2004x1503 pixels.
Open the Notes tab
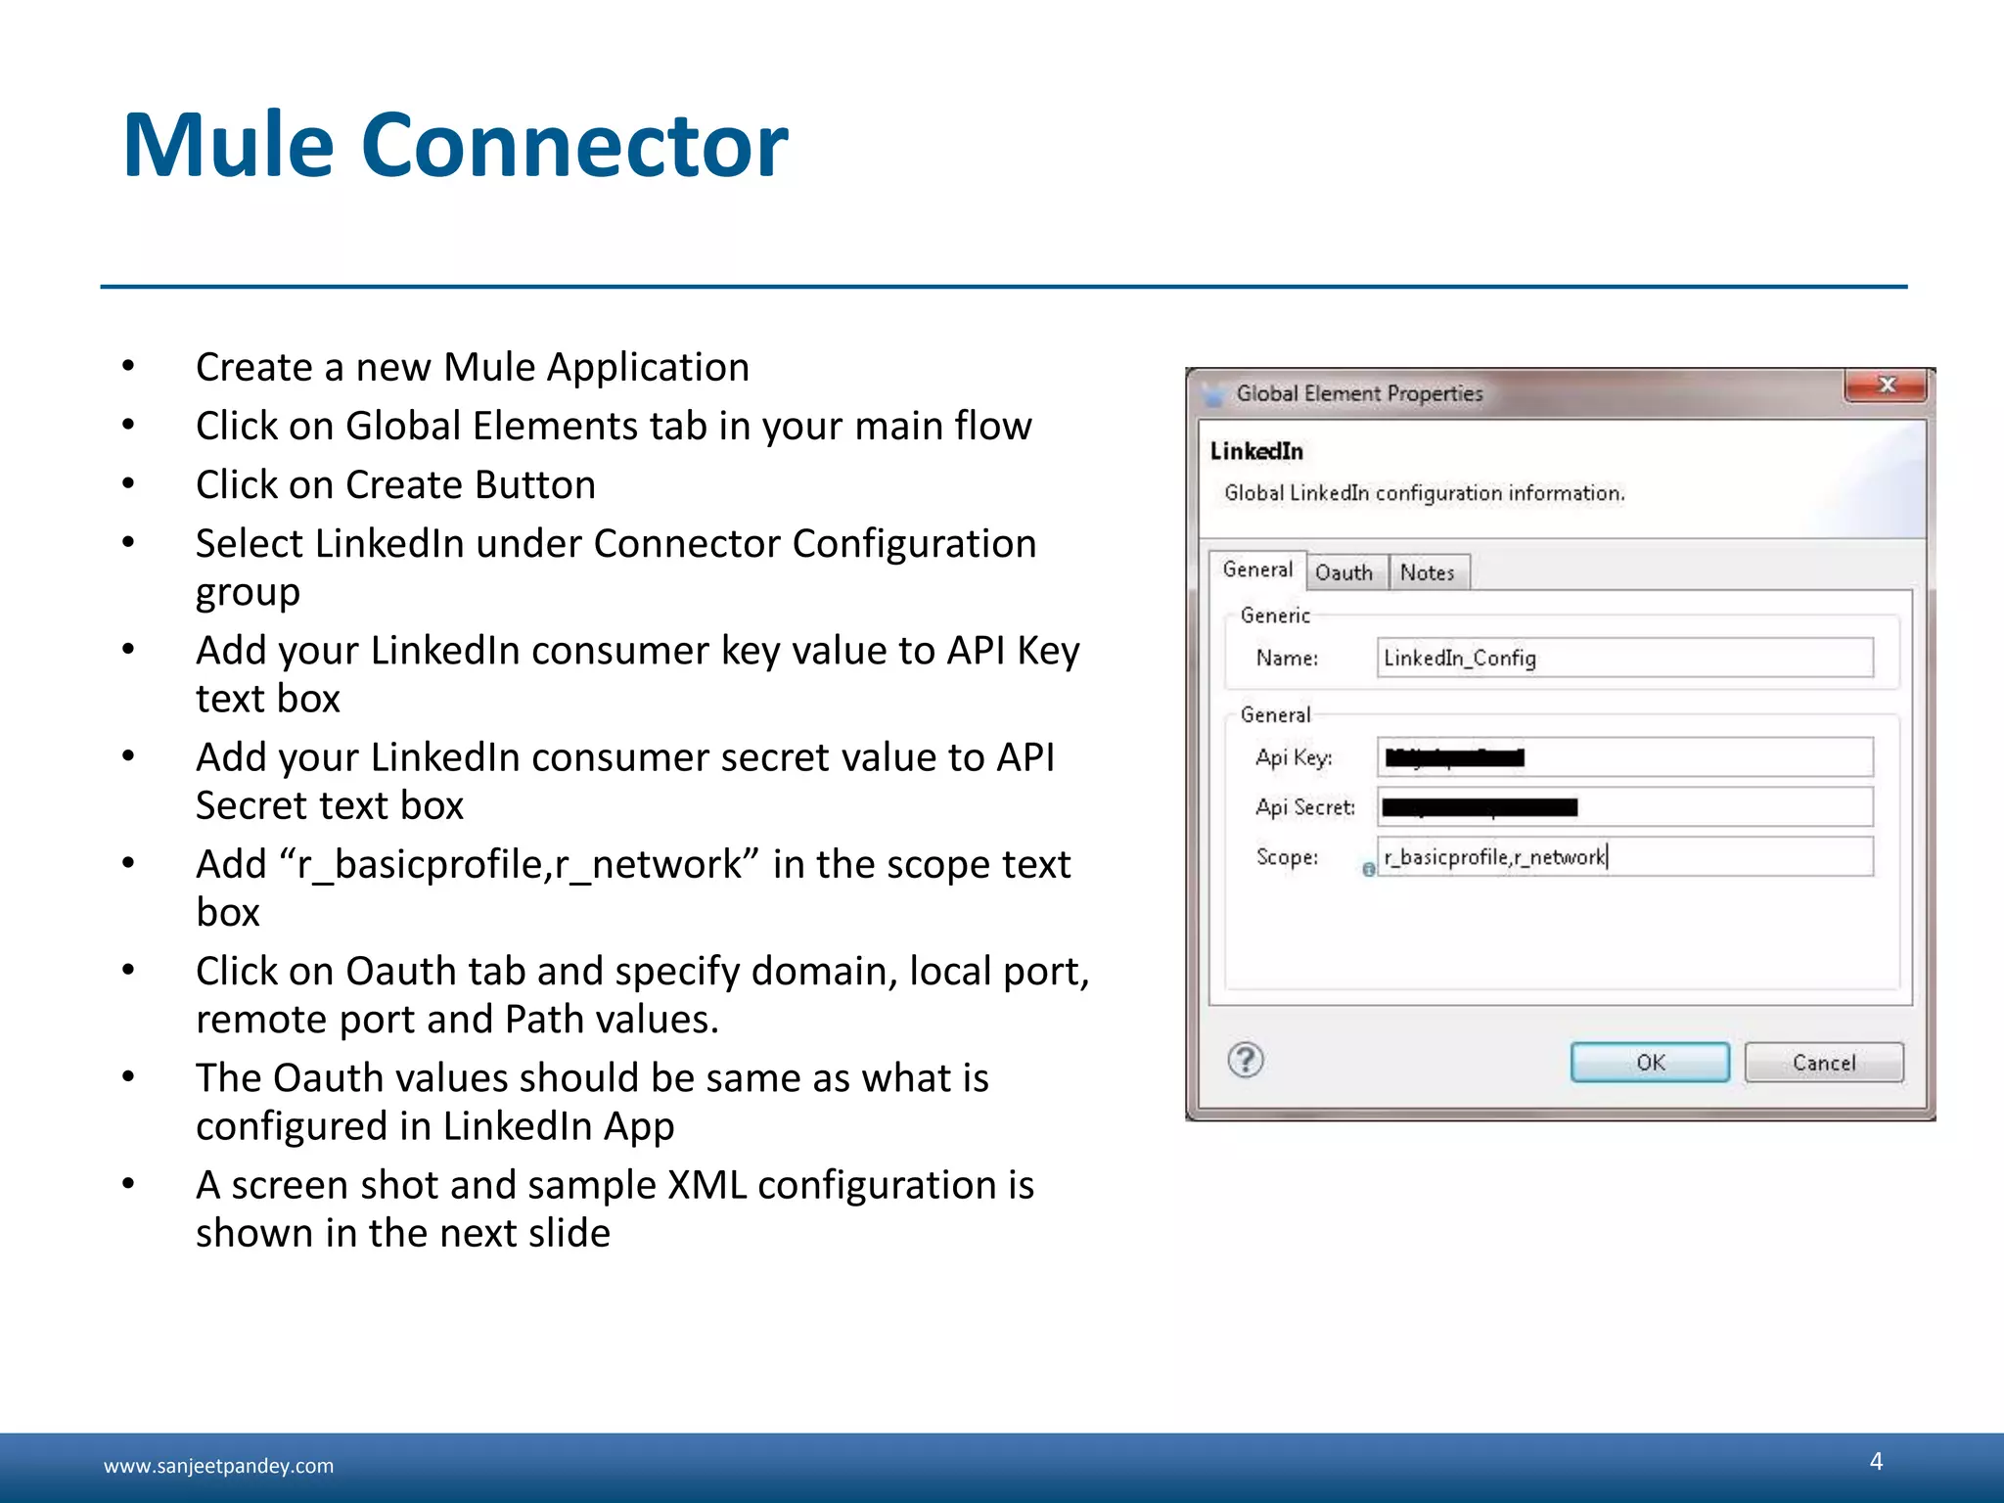(1428, 572)
